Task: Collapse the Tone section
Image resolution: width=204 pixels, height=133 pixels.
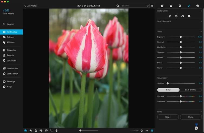Action: pyautogui.click(x=201, y=32)
